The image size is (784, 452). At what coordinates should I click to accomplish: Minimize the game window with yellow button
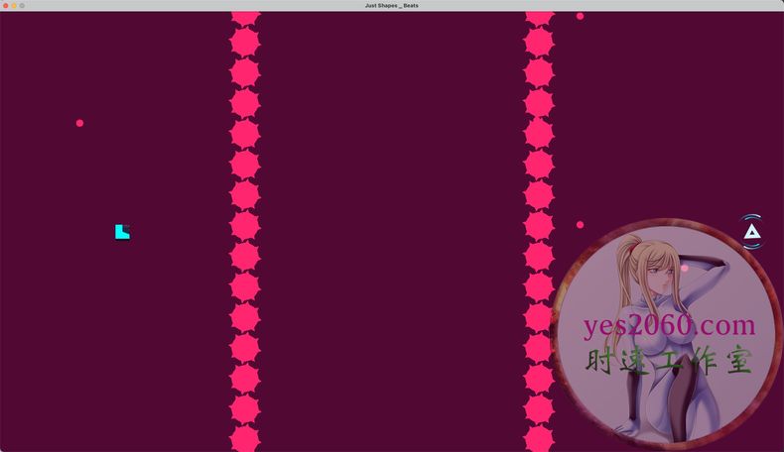(x=14, y=5)
